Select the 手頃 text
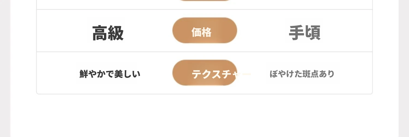Screen dimensions: 409x137 tap(305, 33)
